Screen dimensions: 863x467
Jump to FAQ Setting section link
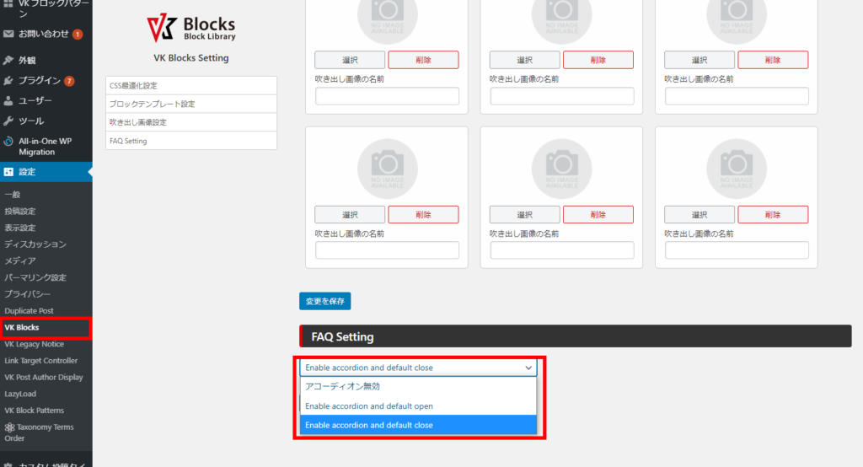coord(191,141)
